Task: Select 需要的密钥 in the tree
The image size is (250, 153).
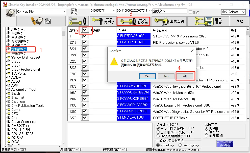Action: pos(19,49)
